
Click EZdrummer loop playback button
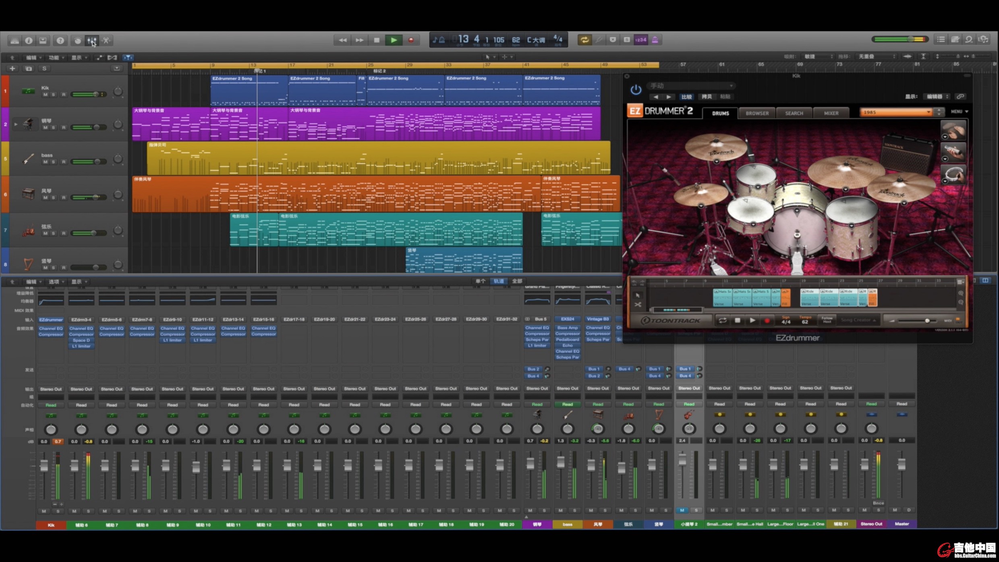[723, 321]
